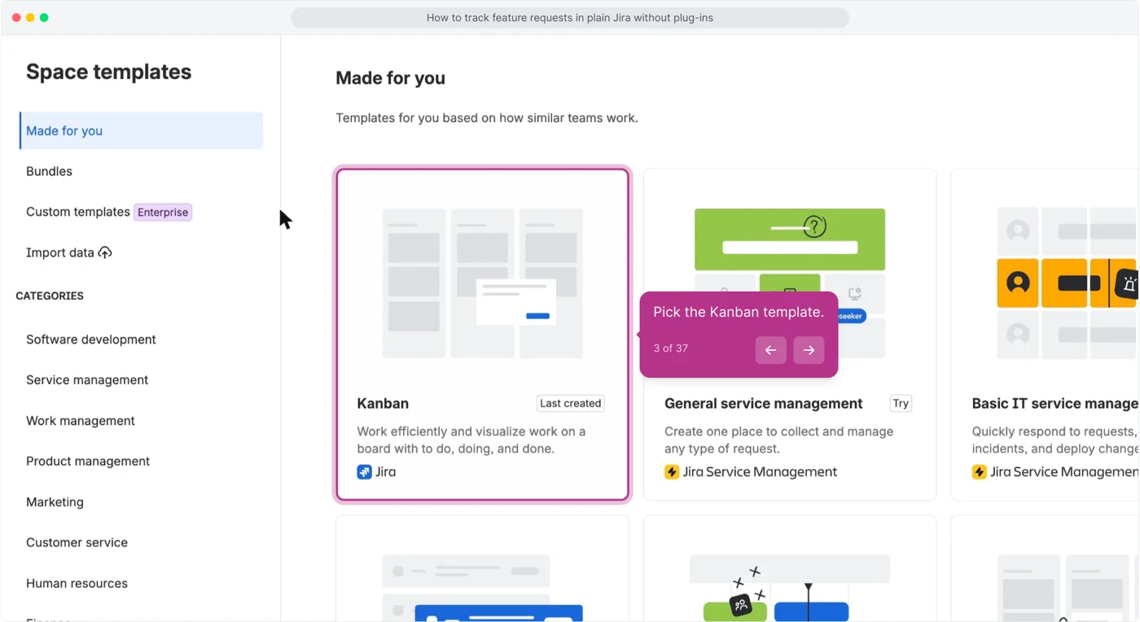Click Import data in the sidebar
The image size is (1140, 622).
click(60, 252)
